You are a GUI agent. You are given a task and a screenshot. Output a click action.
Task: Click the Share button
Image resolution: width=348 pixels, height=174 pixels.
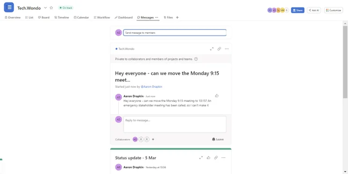click(297, 10)
